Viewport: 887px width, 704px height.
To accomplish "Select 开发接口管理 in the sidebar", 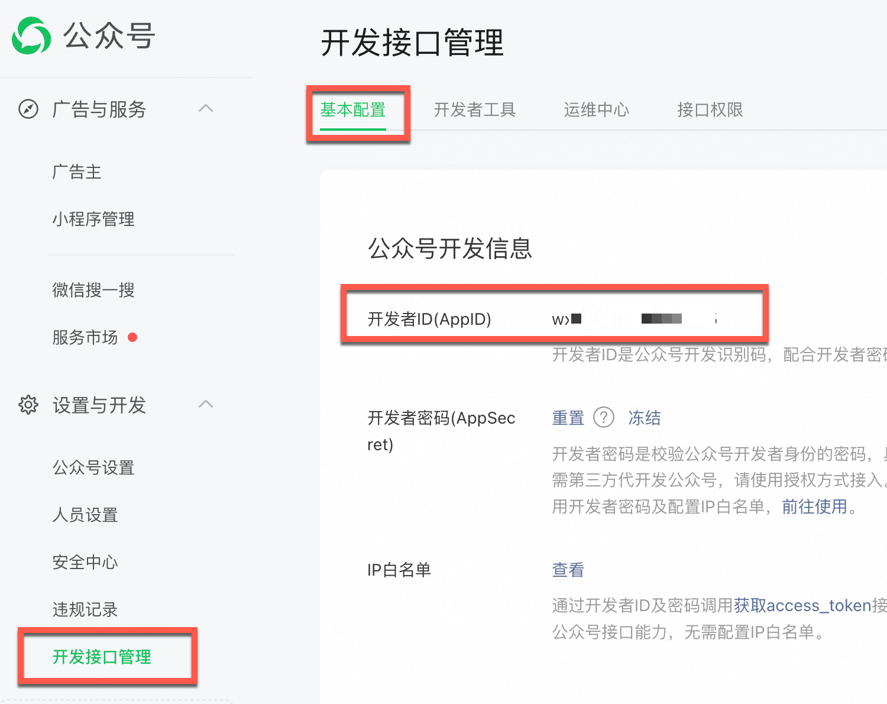I will point(102,657).
